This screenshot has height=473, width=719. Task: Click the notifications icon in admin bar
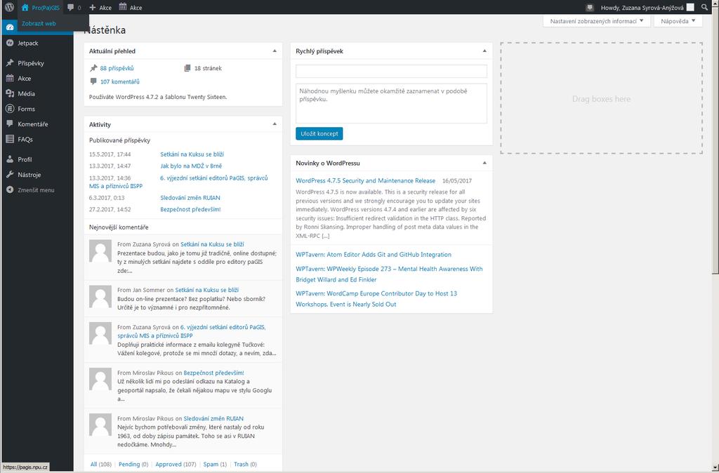click(x=590, y=7)
